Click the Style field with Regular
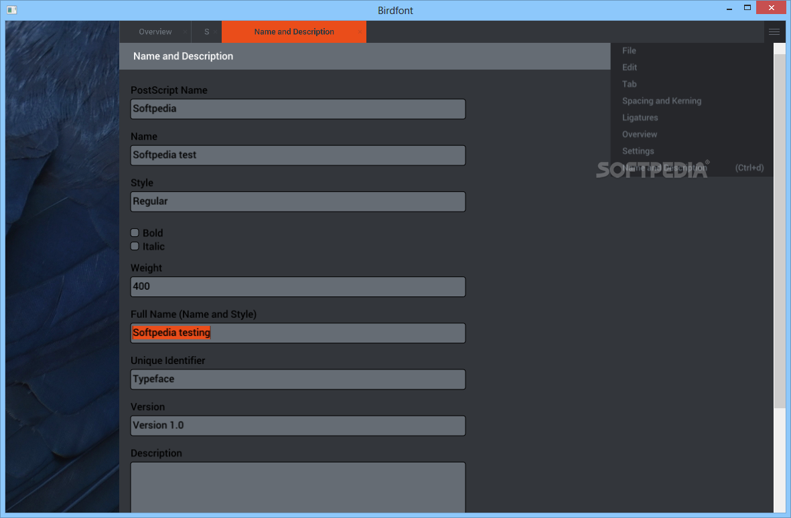The height and width of the screenshot is (518, 791). [297, 201]
